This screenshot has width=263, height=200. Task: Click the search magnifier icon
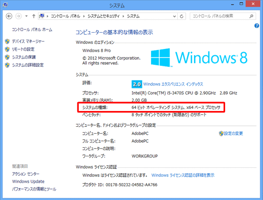tap(251, 16)
